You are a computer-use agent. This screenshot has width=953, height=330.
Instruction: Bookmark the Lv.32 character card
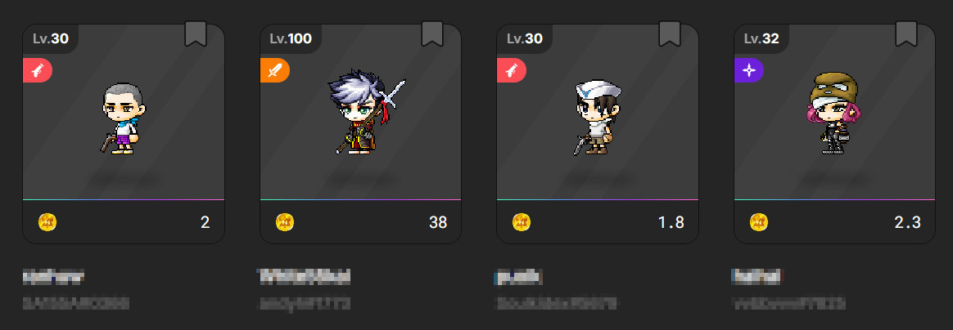click(906, 34)
